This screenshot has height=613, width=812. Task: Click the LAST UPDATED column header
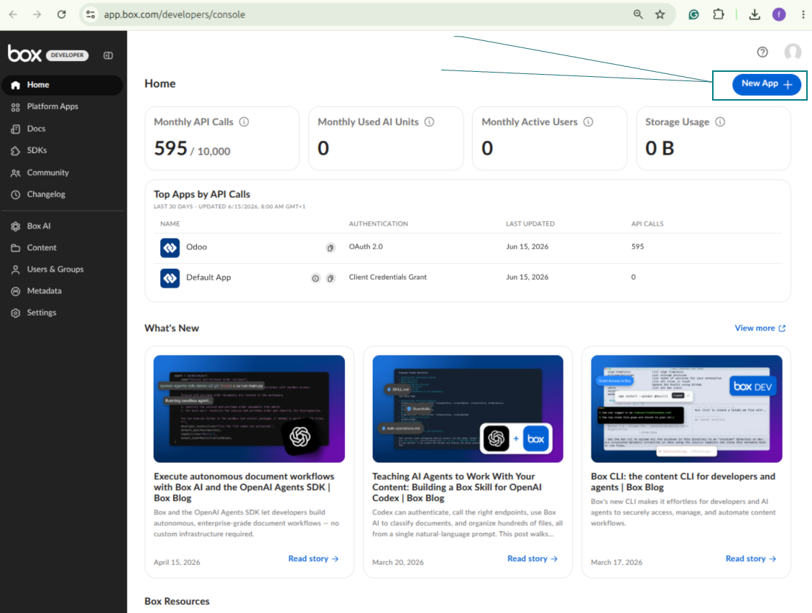[x=530, y=223]
